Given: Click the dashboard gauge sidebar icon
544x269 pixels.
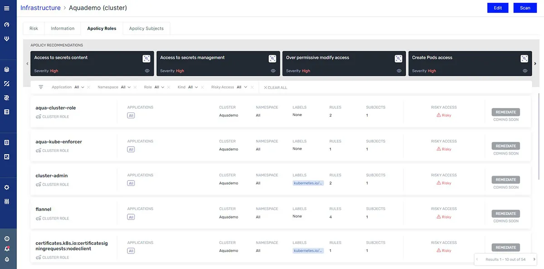Looking at the screenshot, I should click(7, 25).
